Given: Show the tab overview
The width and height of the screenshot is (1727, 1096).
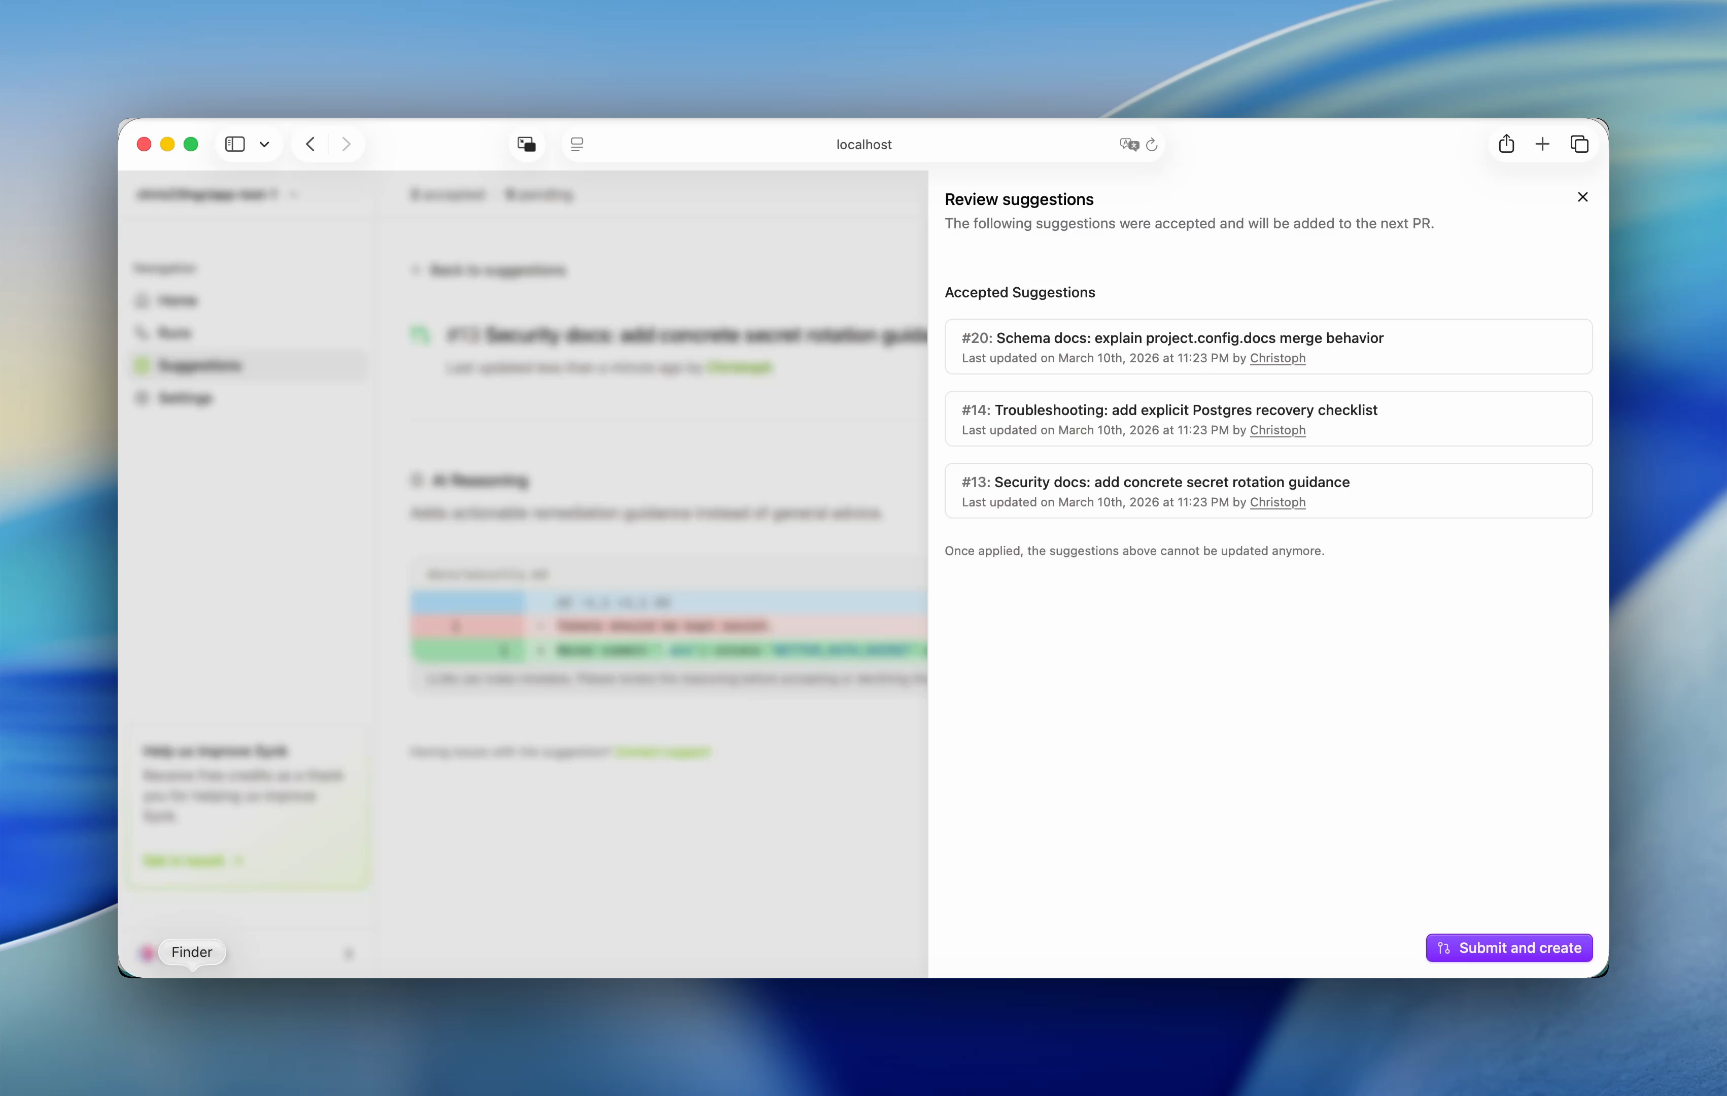Looking at the screenshot, I should [x=1580, y=144].
